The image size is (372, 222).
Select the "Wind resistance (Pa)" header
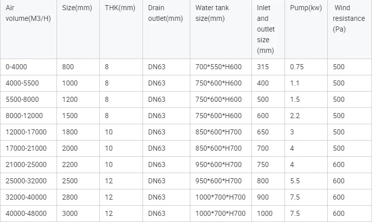(x=349, y=19)
